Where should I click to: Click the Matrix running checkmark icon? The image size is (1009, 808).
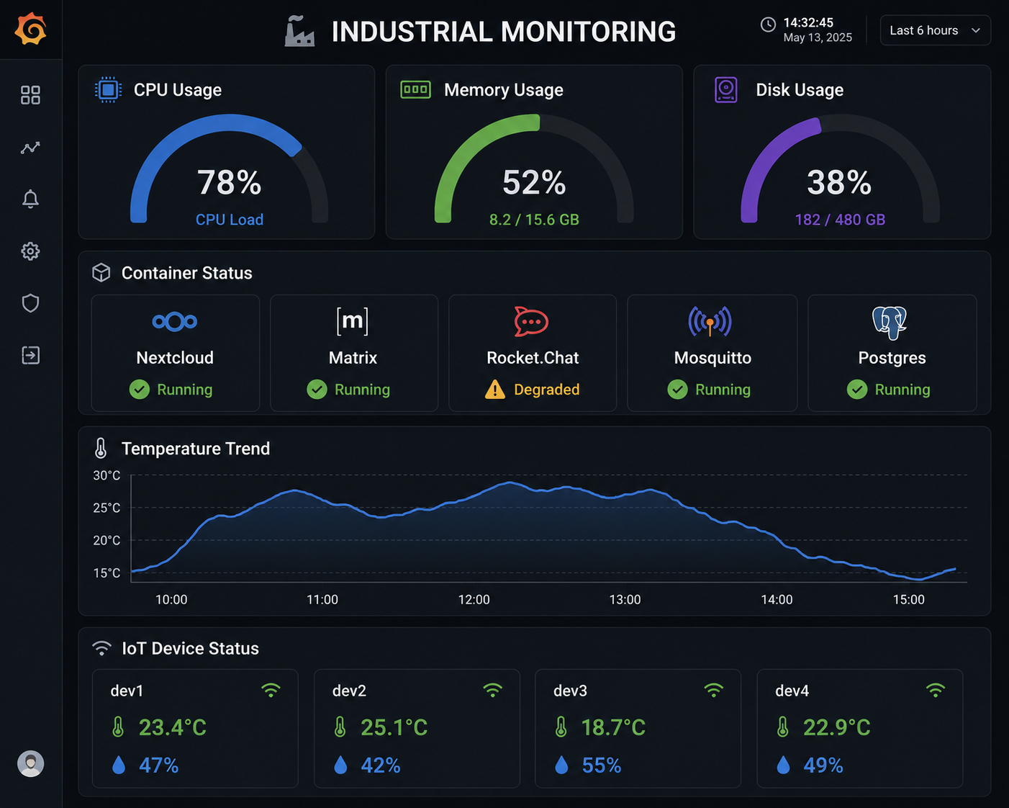(x=317, y=390)
